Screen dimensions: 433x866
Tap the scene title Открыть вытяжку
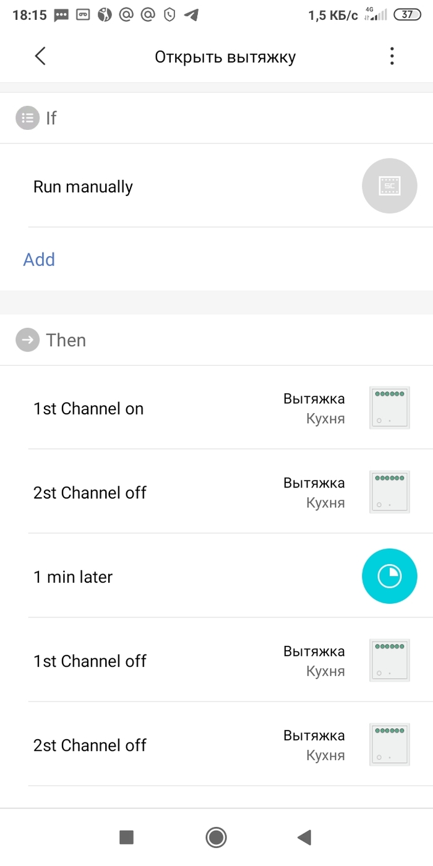tap(225, 57)
